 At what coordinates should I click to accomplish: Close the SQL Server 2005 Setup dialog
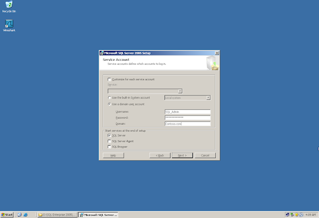click(217, 53)
